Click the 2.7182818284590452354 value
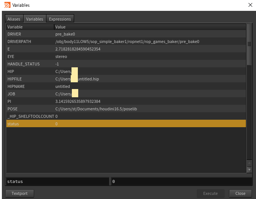 point(78,49)
